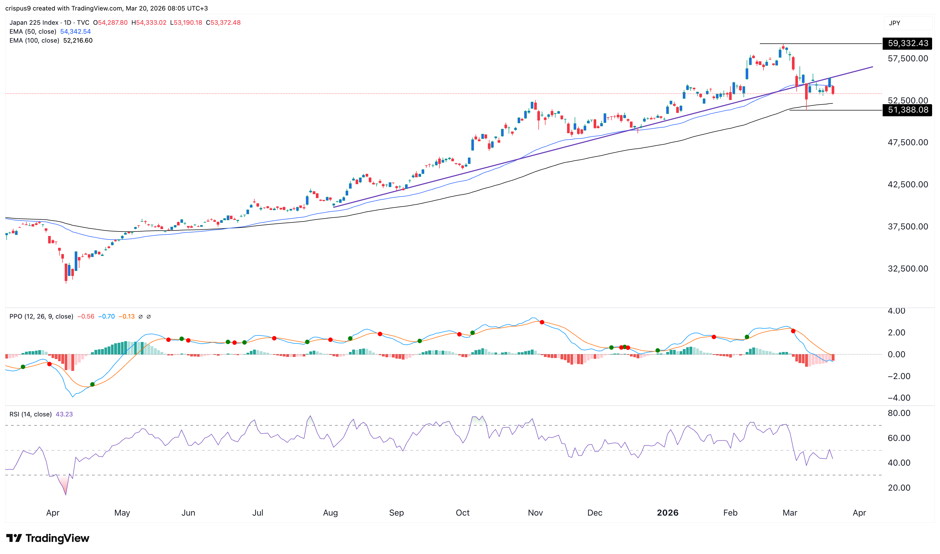This screenshot has width=940, height=554.
Task: Click the 51,388.08 support price label on the scale
Action: [908, 110]
